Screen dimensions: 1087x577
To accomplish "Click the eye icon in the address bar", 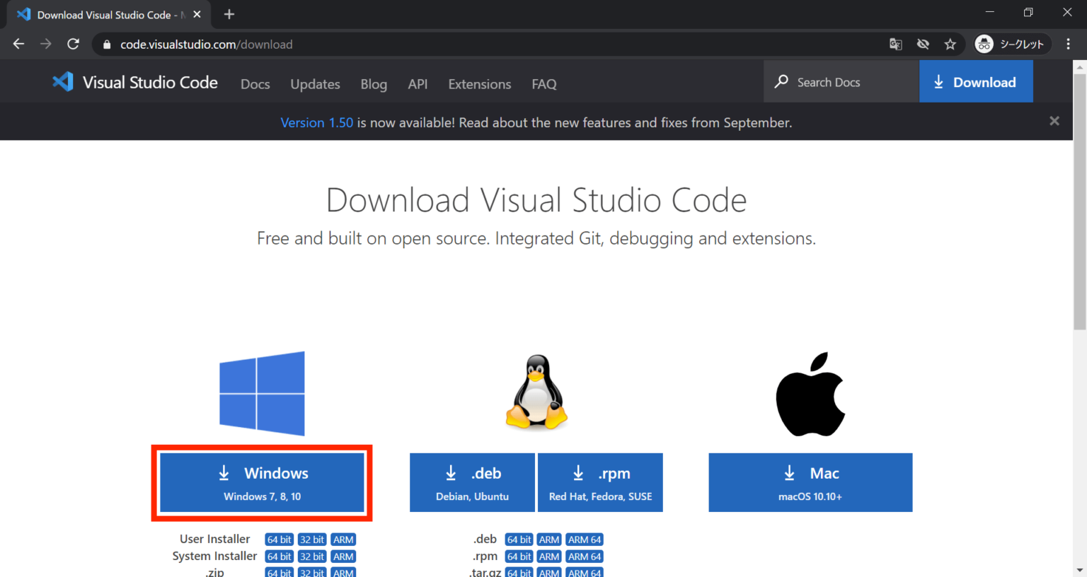I will tap(923, 44).
